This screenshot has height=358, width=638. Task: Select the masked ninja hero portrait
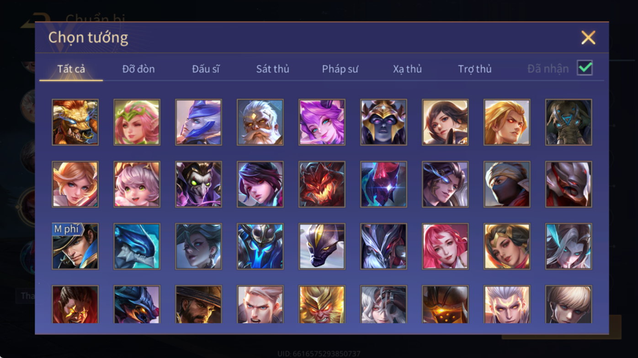(x=507, y=184)
